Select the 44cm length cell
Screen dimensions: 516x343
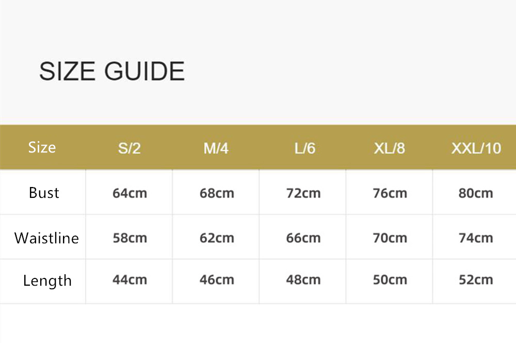[130, 280]
